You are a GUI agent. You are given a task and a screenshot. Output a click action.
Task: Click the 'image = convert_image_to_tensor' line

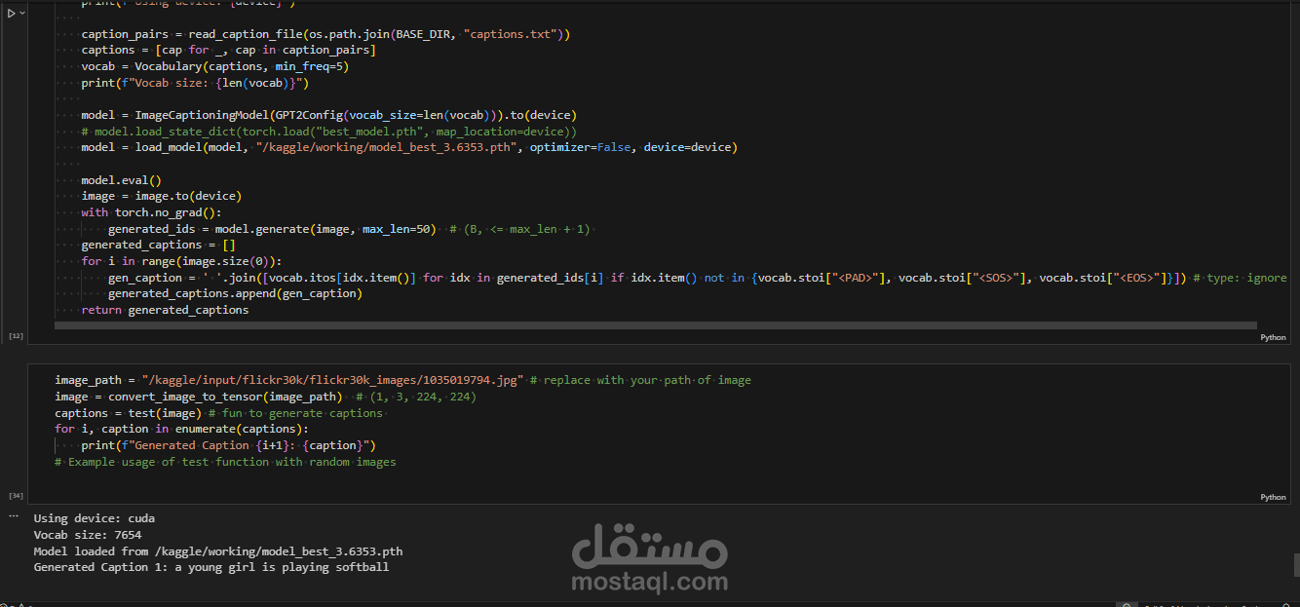pyautogui.click(x=266, y=397)
